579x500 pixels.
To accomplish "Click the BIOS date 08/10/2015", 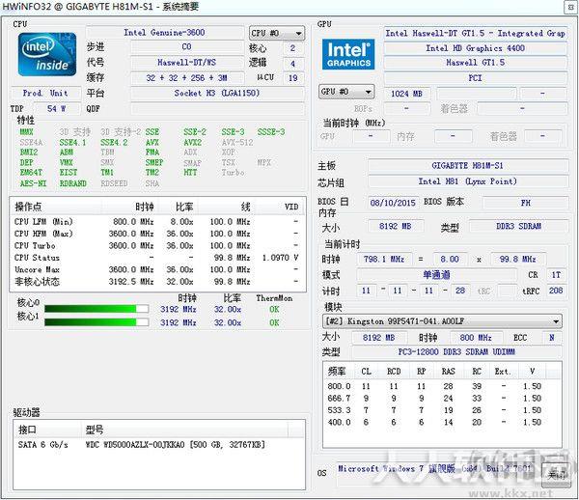I will [393, 203].
